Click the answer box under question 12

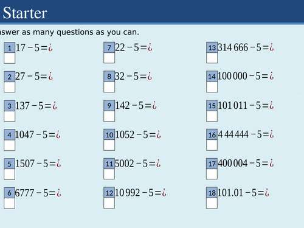pyautogui.click(x=109, y=203)
